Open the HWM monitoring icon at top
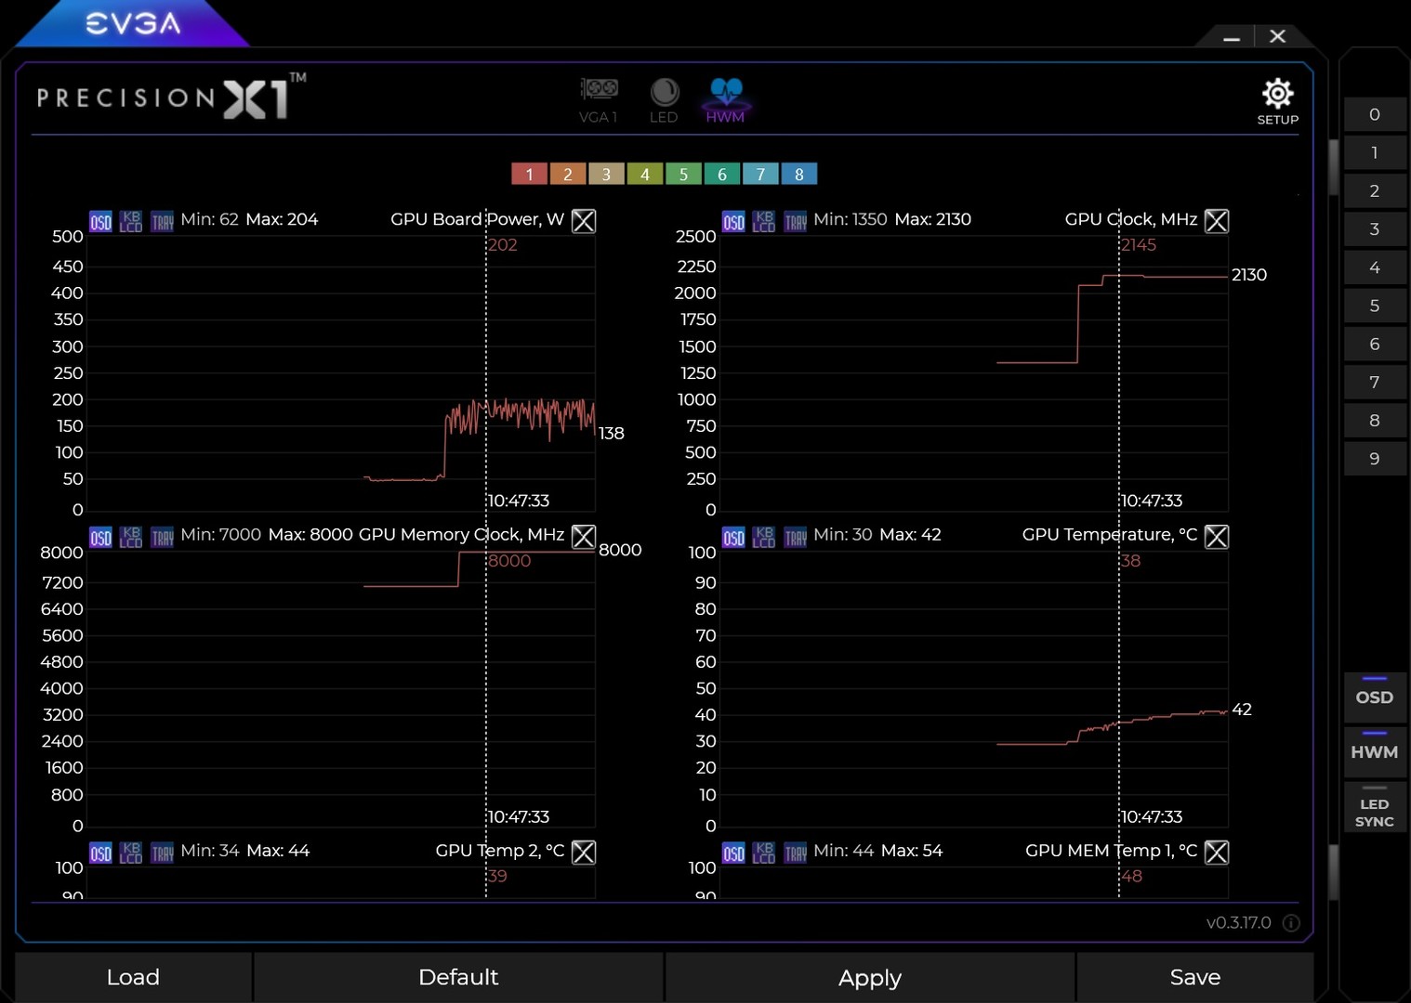This screenshot has height=1003, width=1411. pos(726,98)
